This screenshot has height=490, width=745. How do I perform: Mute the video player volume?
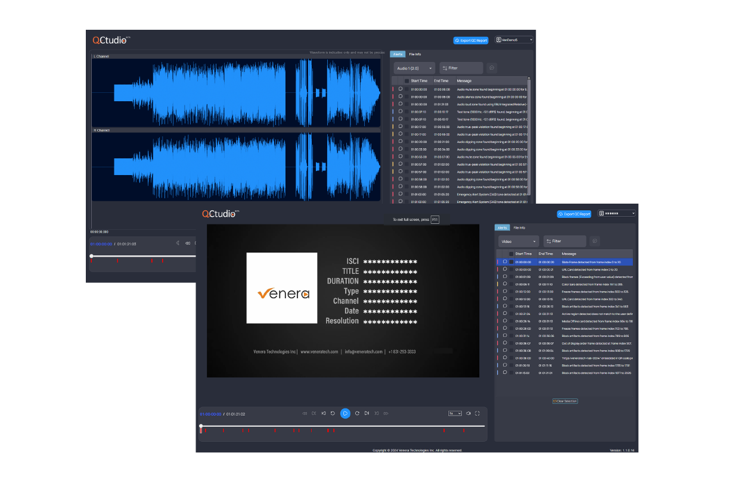point(468,413)
